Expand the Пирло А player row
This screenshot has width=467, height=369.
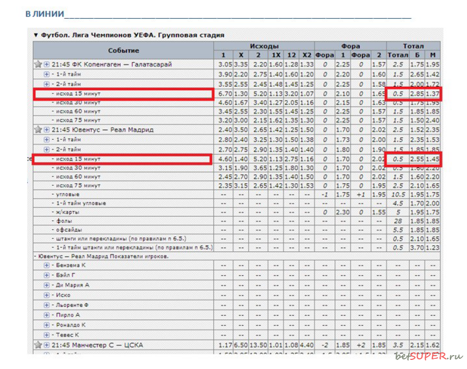pos(47,315)
